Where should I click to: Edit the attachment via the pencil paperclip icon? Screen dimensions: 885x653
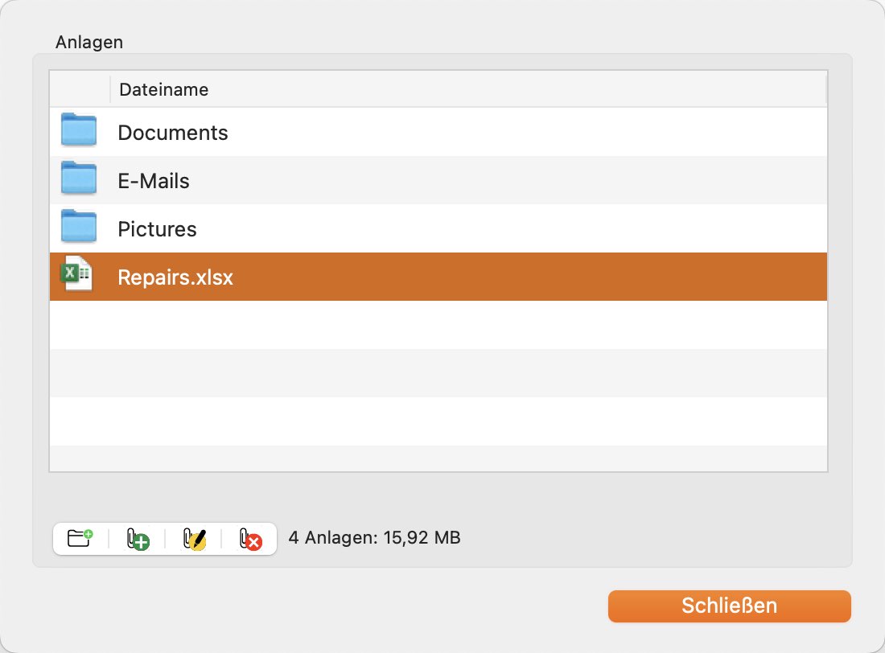194,539
